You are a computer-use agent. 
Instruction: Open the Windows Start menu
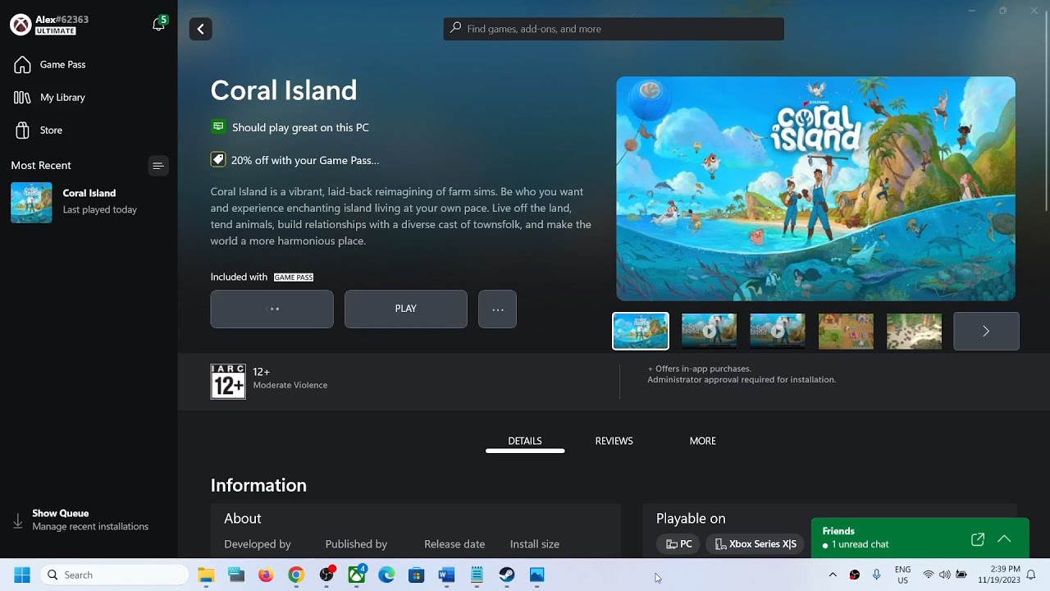(x=22, y=575)
